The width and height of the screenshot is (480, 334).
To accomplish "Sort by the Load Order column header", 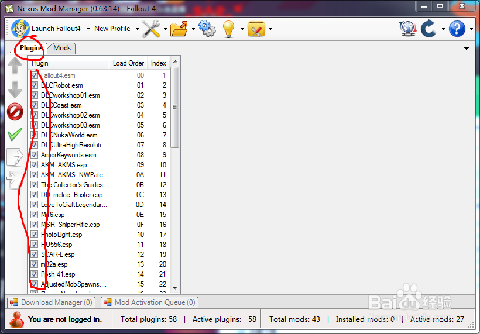I will (128, 63).
